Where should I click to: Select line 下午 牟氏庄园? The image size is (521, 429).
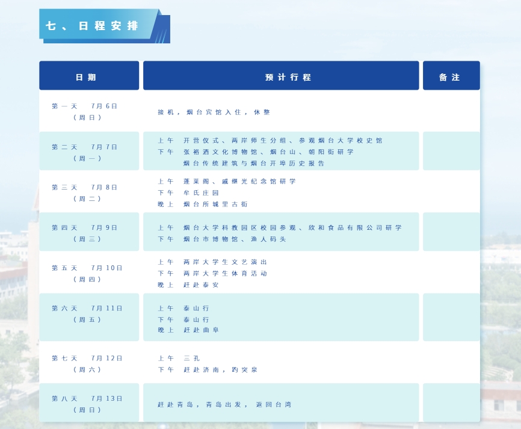click(188, 193)
